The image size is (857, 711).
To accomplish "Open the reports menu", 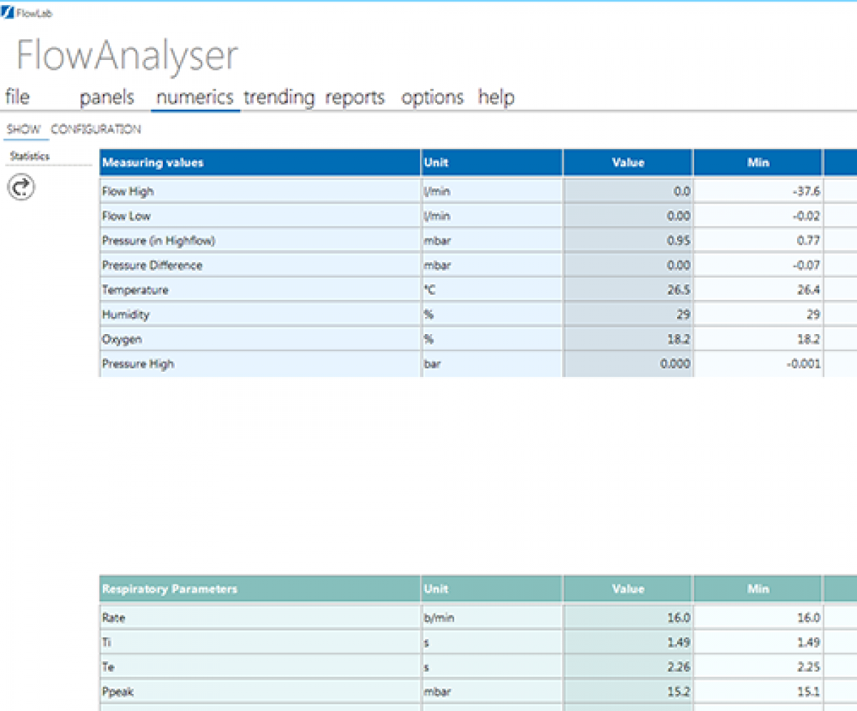I will pos(355,97).
